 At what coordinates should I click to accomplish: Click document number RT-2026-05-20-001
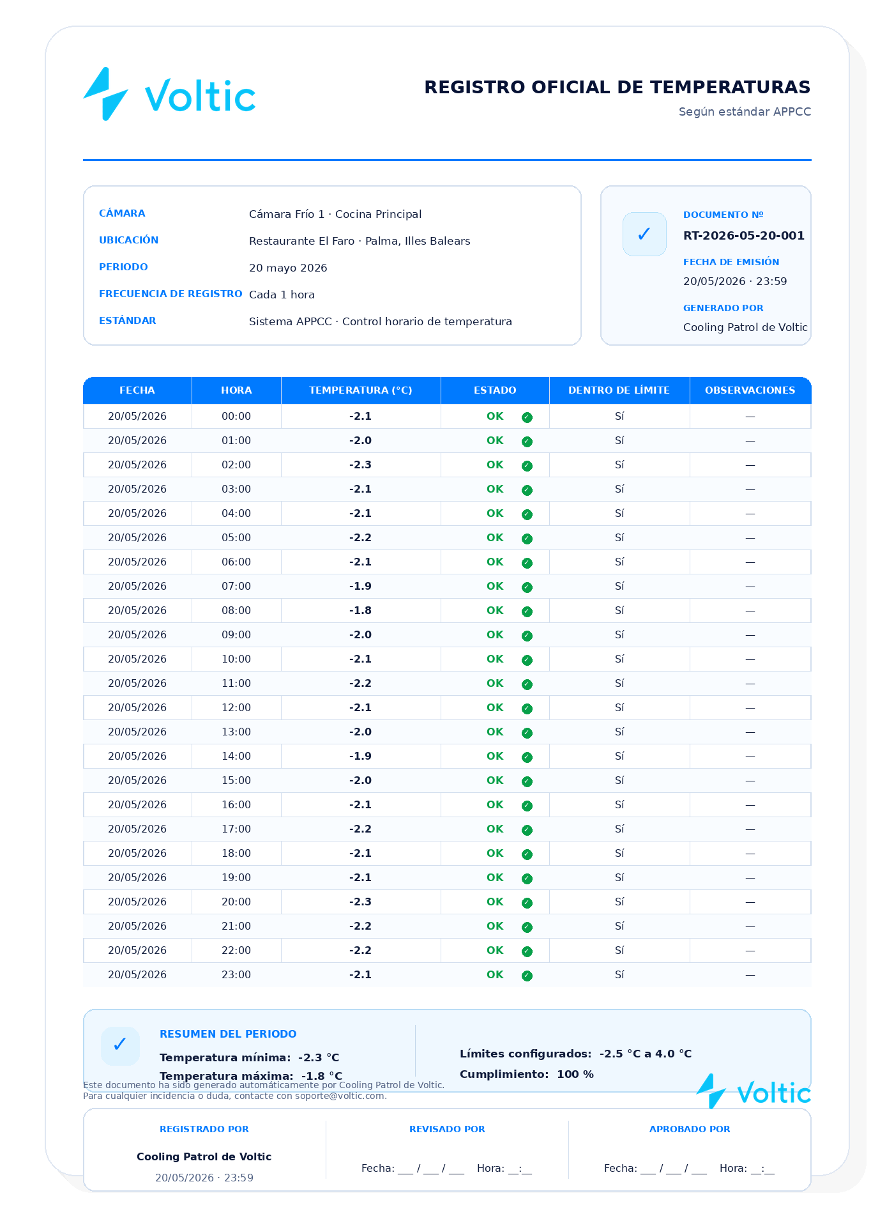point(744,236)
